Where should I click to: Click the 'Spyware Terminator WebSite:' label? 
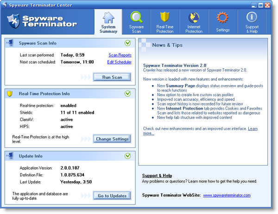coord(171,195)
